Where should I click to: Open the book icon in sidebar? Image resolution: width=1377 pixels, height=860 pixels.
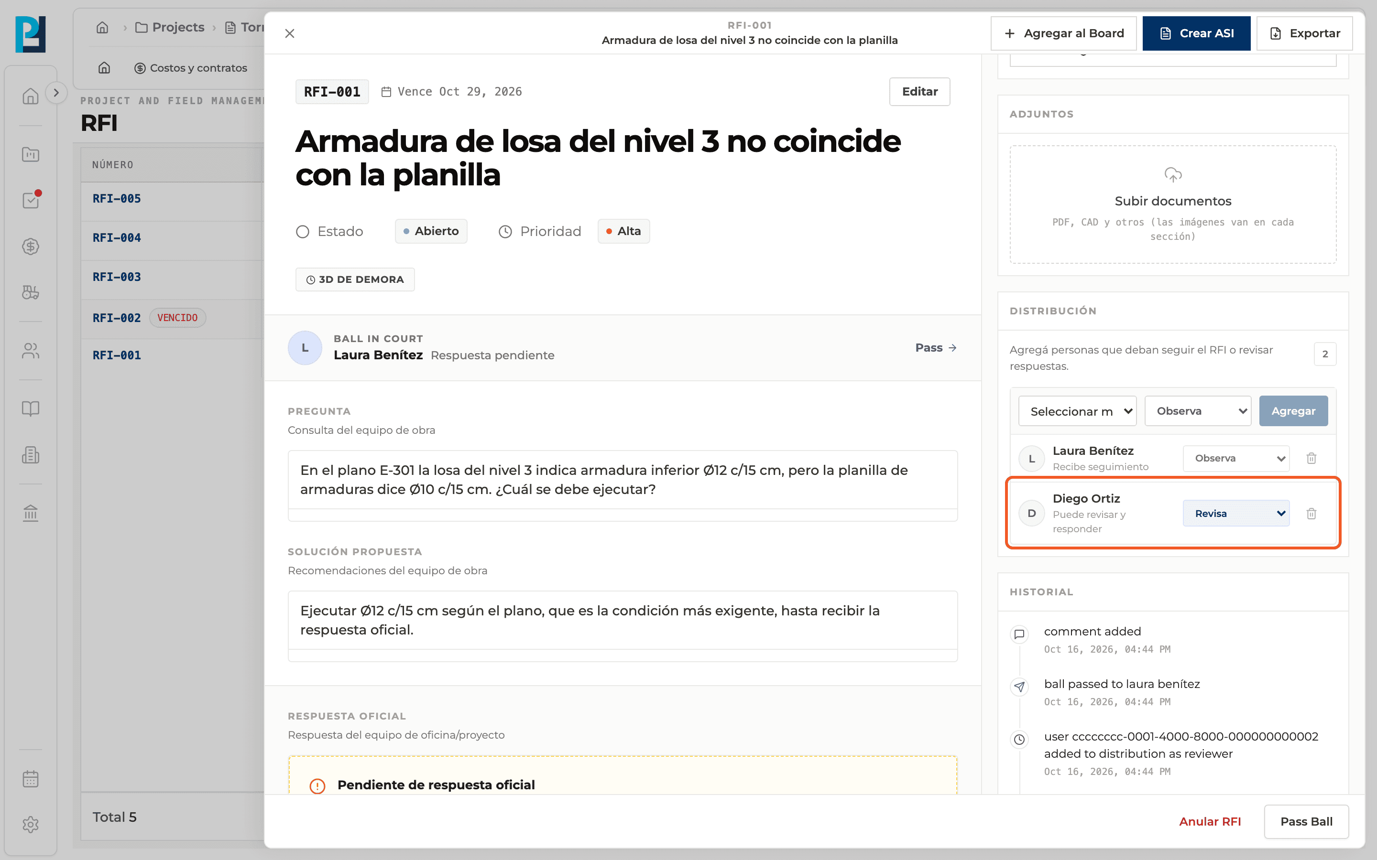(x=31, y=408)
